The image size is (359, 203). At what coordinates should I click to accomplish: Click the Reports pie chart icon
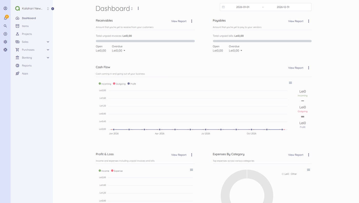click(17, 66)
